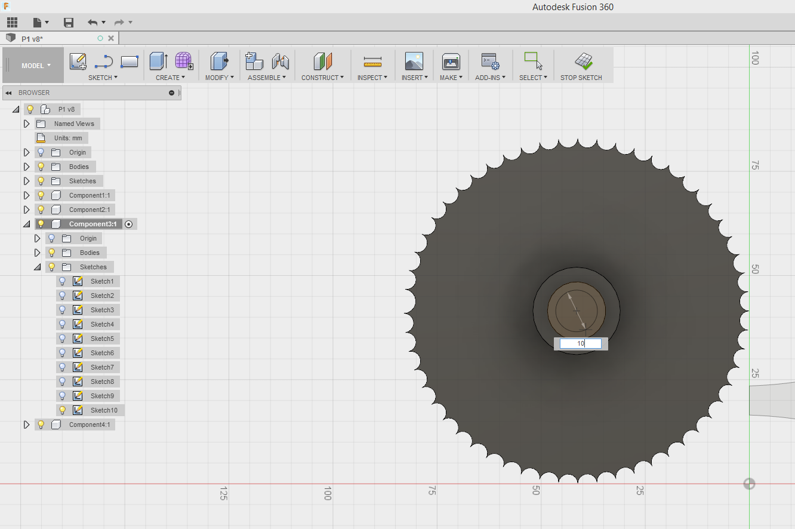This screenshot has width=795, height=529.
Task: Open the undo history dropdown arrow
Action: (x=103, y=23)
